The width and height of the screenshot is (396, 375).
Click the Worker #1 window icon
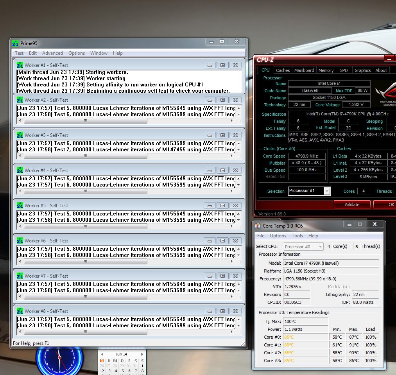[20, 65]
